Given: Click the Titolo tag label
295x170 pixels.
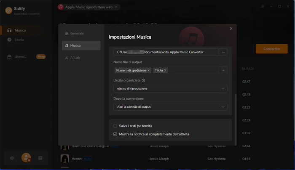Looking at the screenshot, I should coord(159,70).
